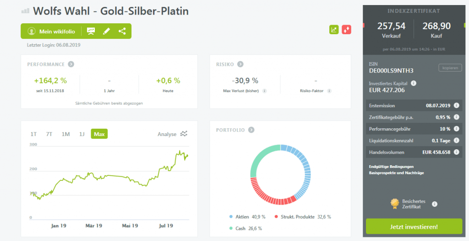Expand the Portfolio section arrow

pyautogui.click(x=251, y=130)
